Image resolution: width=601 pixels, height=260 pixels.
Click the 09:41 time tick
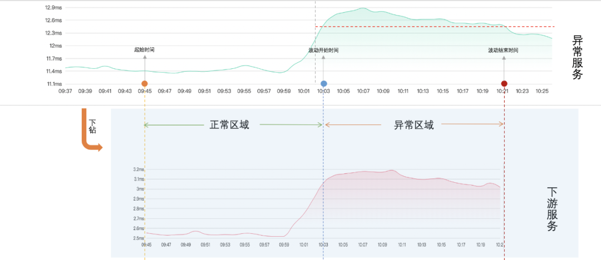tap(105, 91)
